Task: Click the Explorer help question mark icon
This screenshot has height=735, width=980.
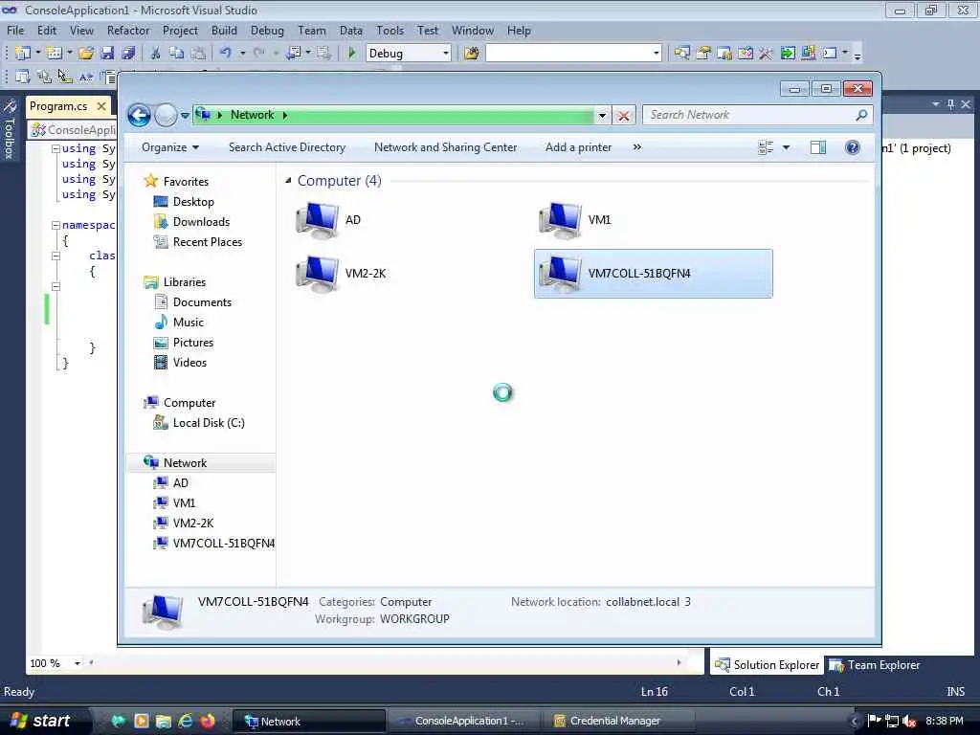Action: [x=852, y=147]
